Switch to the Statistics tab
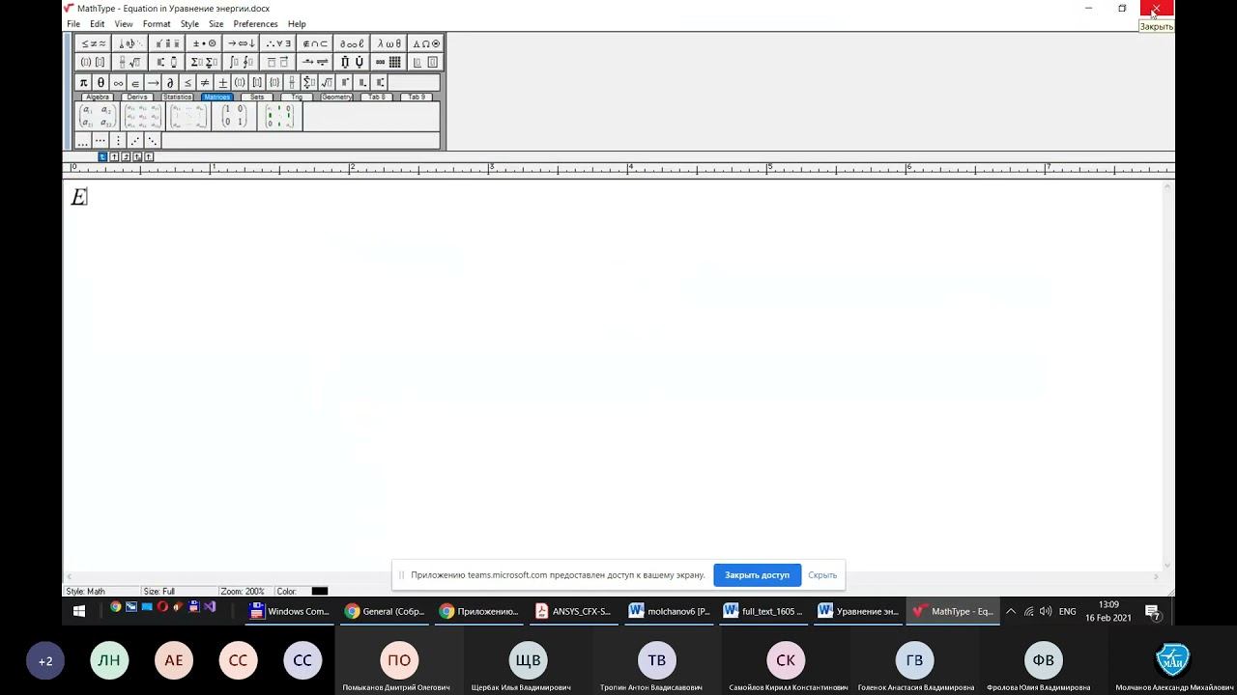Viewport: 1237px width, 695px height. [x=177, y=97]
